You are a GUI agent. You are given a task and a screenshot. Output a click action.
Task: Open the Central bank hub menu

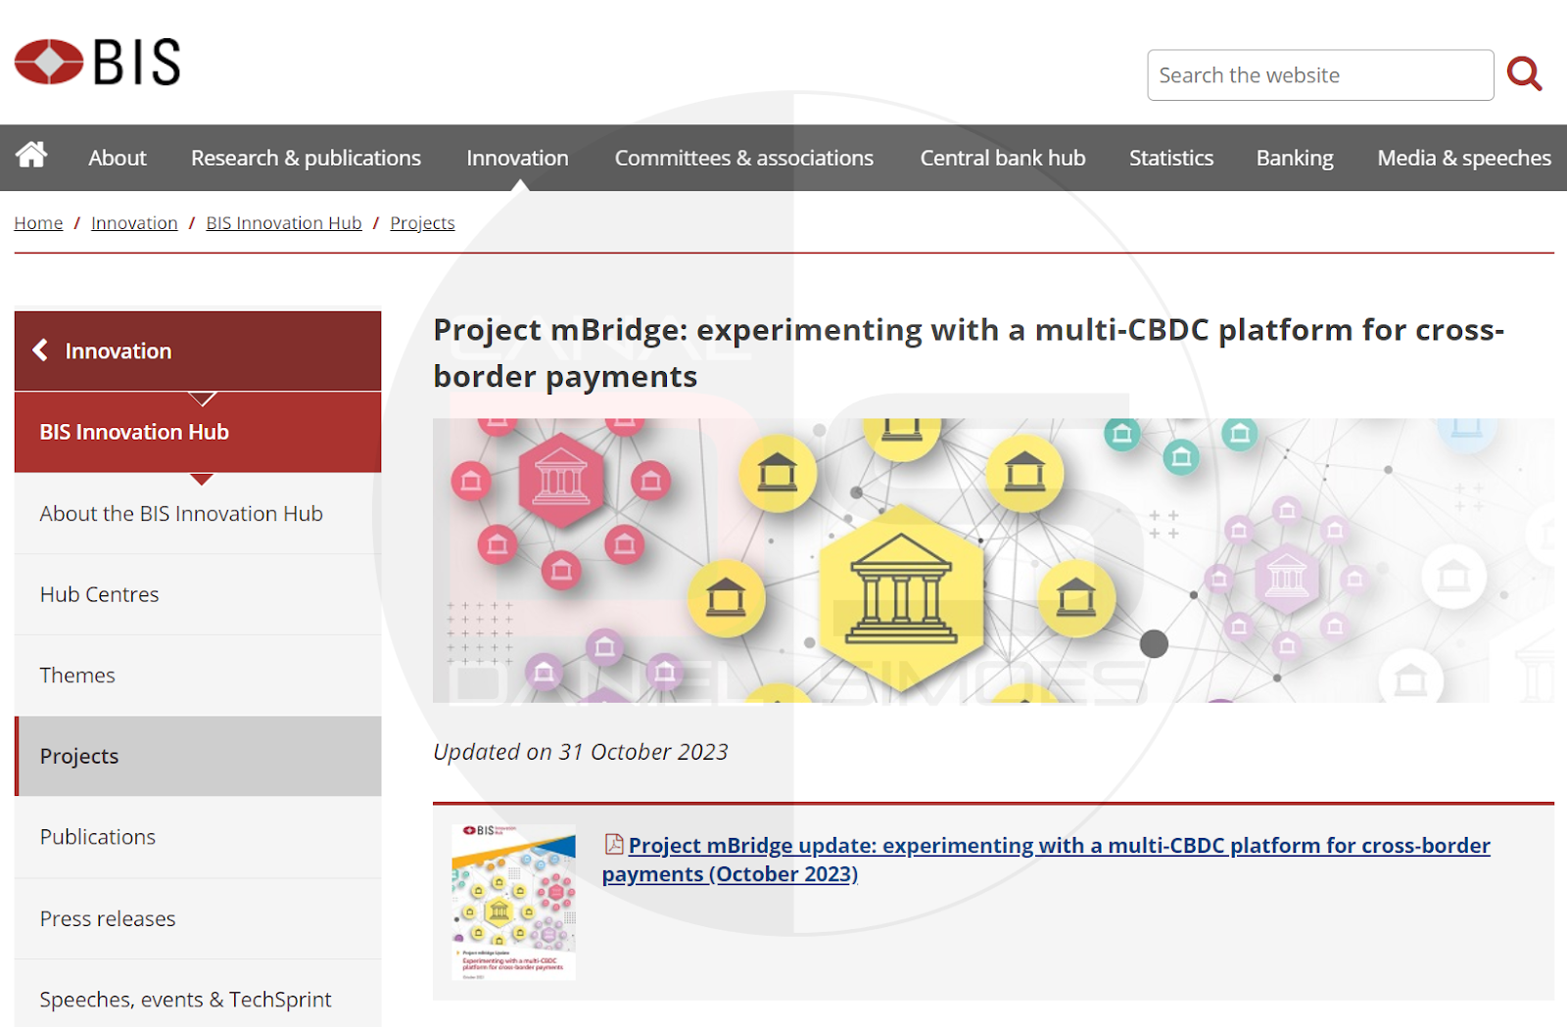point(1003,158)
